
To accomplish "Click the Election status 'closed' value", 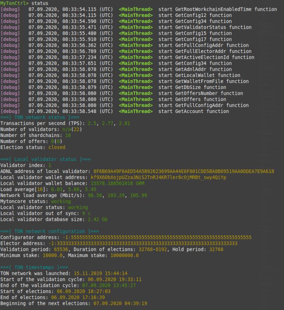I will (x=57, y=147).
